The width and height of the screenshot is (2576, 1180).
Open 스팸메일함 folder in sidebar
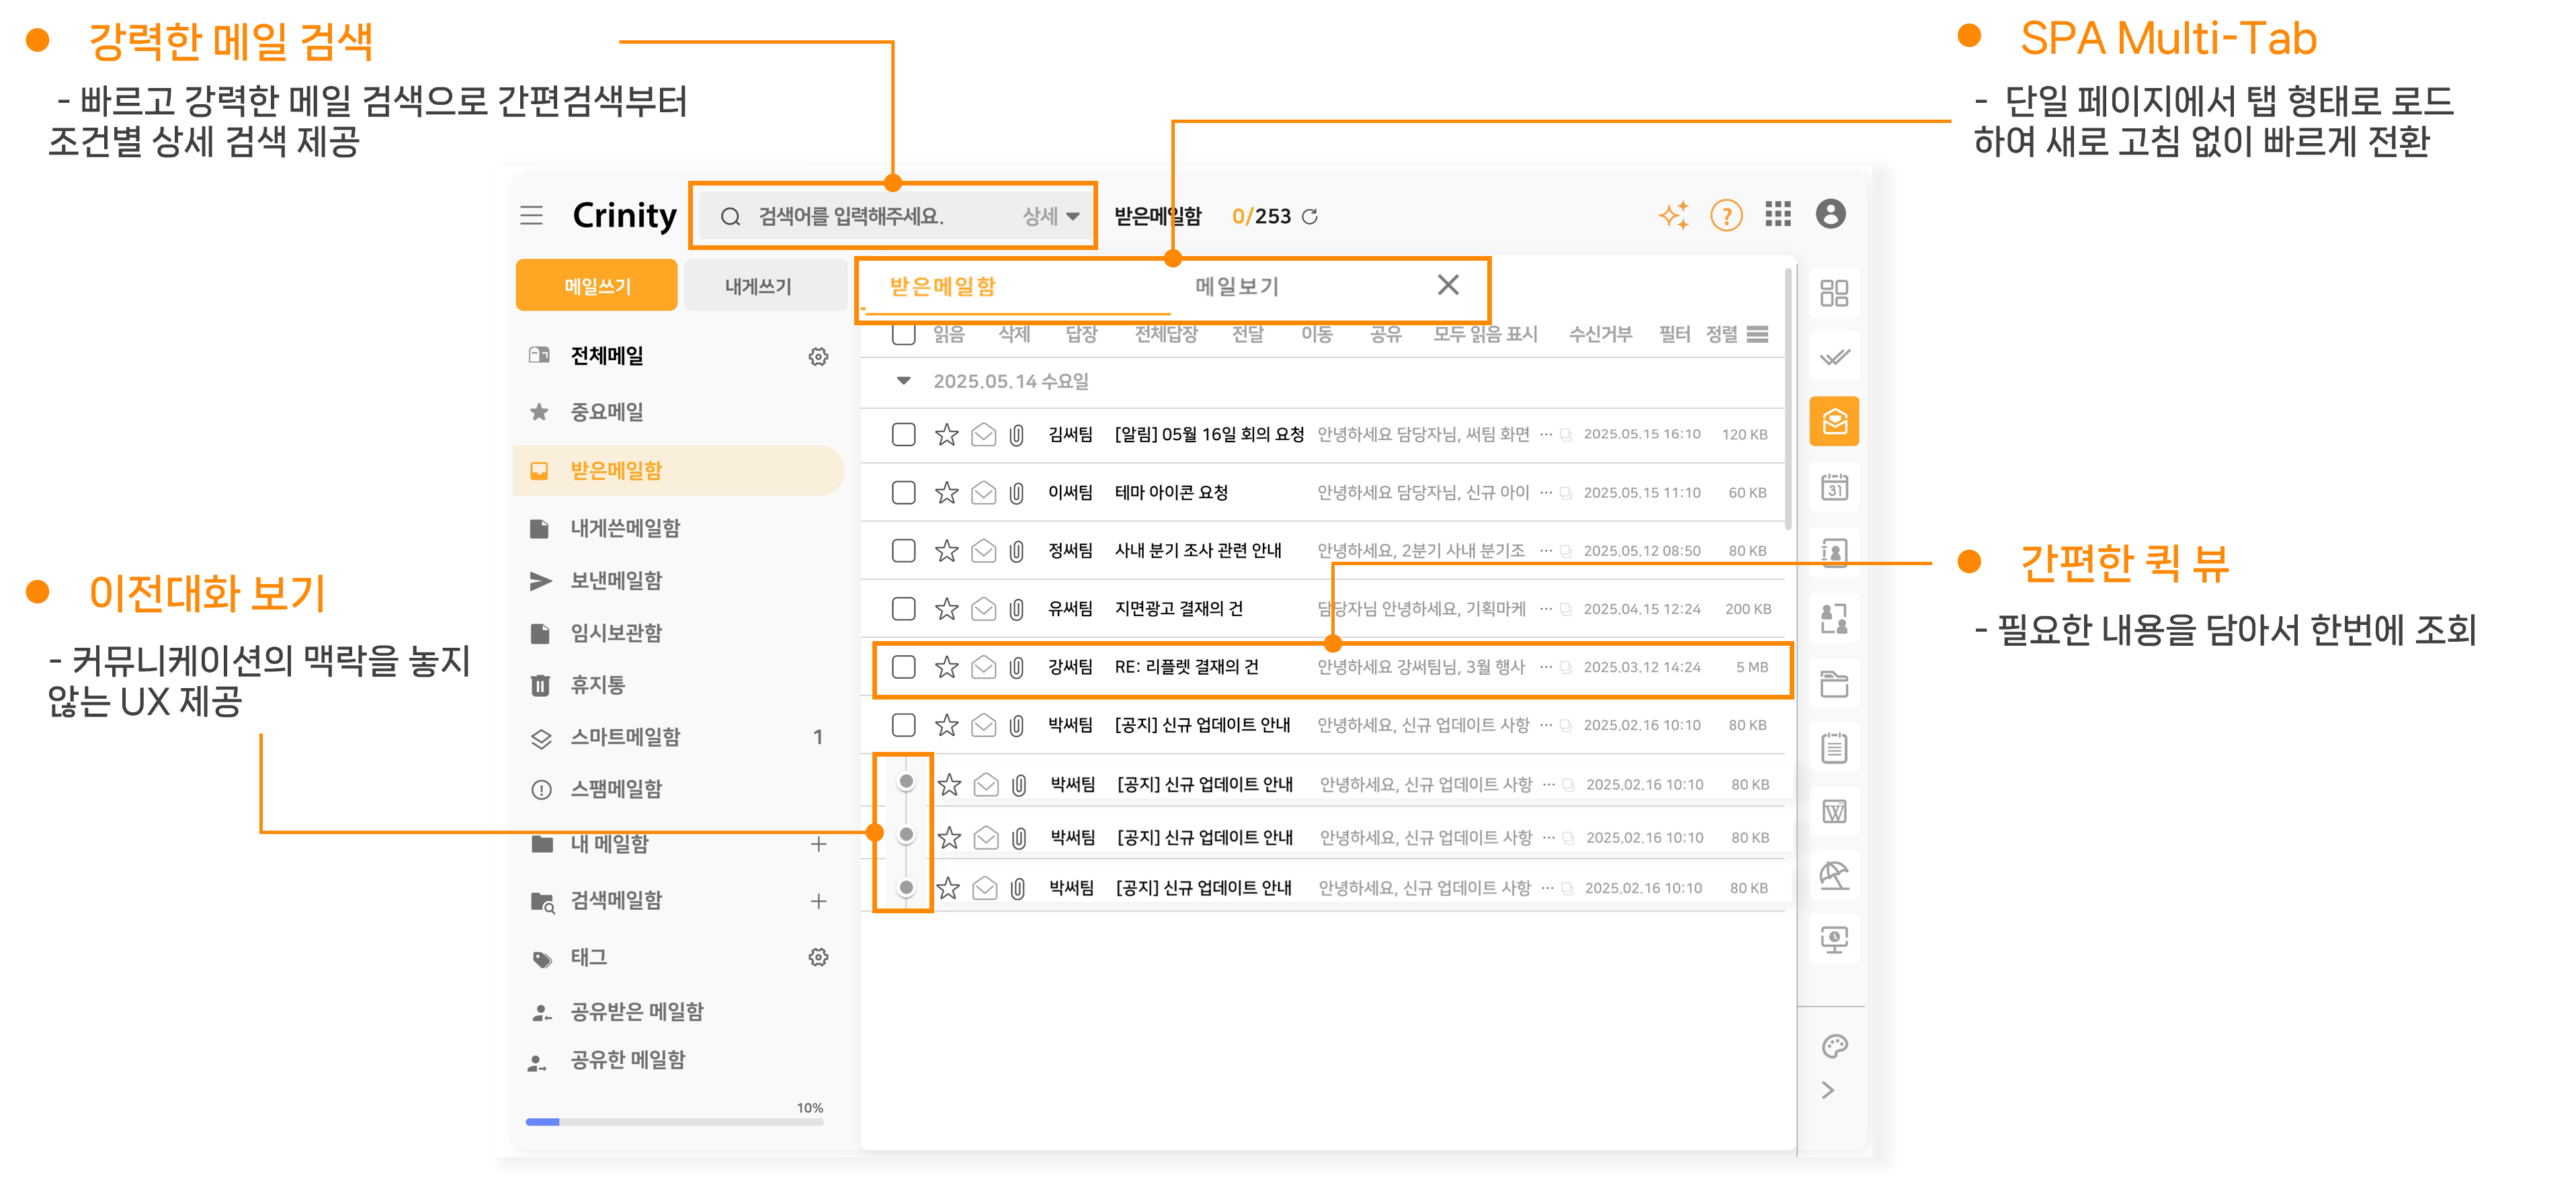point(616,788)
